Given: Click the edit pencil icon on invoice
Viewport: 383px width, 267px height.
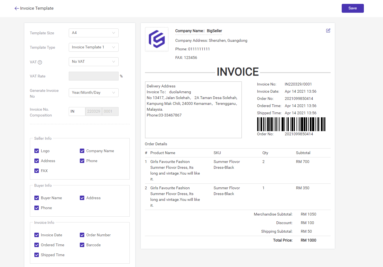Looking at the screenshot, I should [328, 31].
